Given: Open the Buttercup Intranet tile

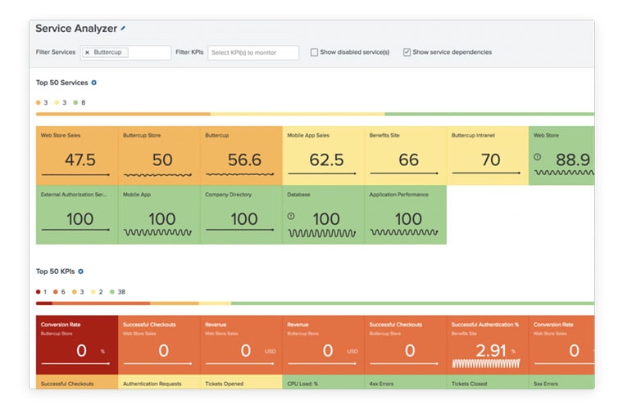Looking at the screenshot, I should 487,155.
